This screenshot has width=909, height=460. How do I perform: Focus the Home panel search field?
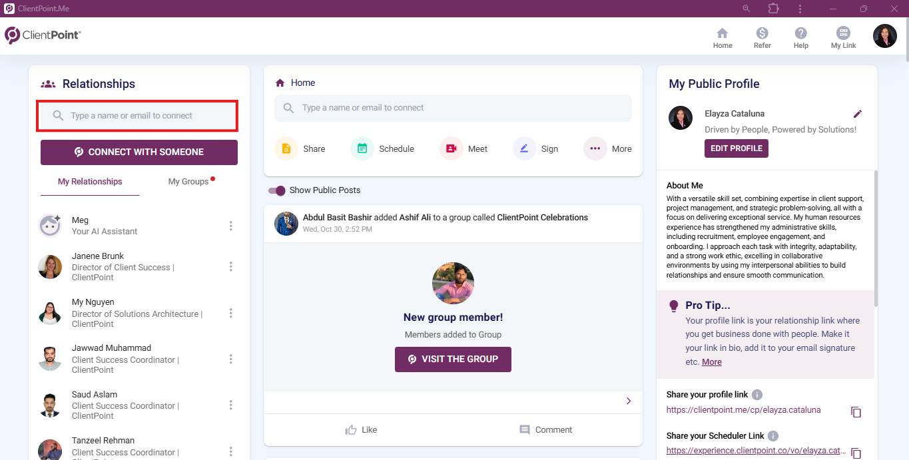[453, 108]
